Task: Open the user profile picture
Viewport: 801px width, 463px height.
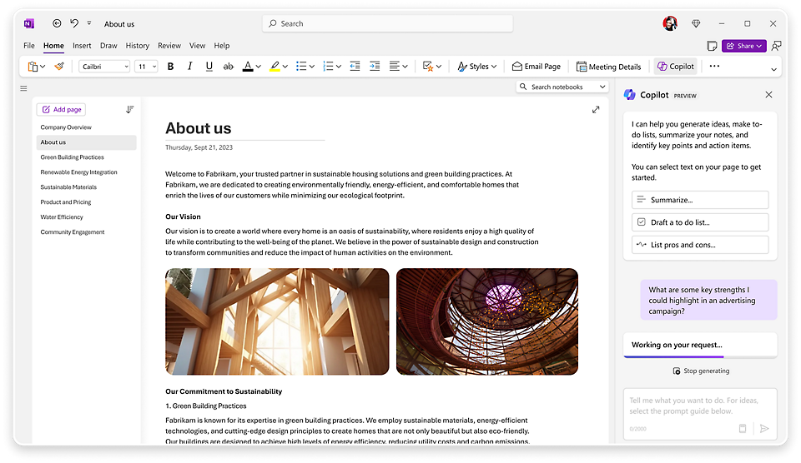Action: click(670, 23)
